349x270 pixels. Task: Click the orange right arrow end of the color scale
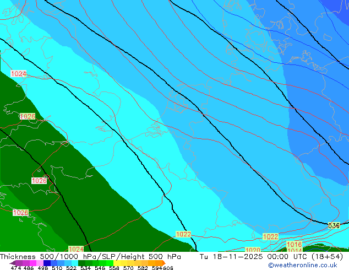click(x=164, y=263)
